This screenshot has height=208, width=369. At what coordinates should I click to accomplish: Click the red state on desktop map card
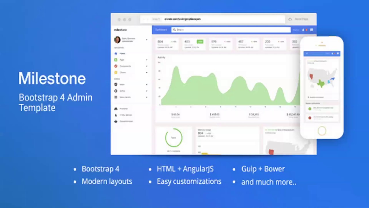pos(271,152)
